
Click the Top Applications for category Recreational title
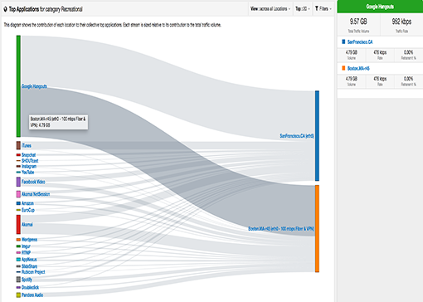point(46,9)
